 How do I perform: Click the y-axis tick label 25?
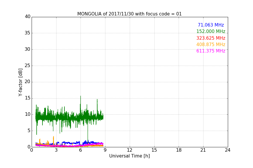tap(28, 66)
